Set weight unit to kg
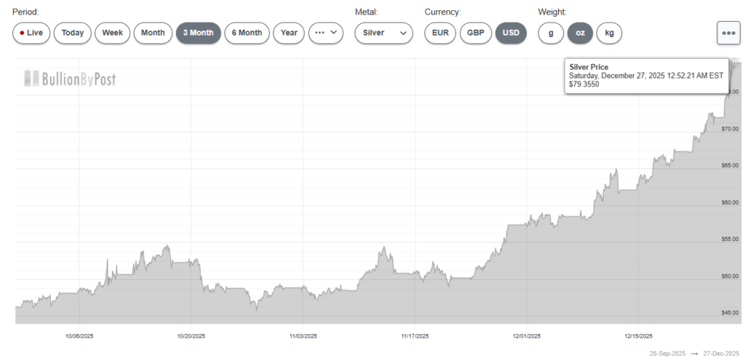Viewport: 745px width, 358px height. (609, 33)
